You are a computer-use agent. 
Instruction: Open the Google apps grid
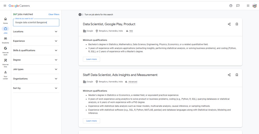pyautogui.click(x=248, y=6)
